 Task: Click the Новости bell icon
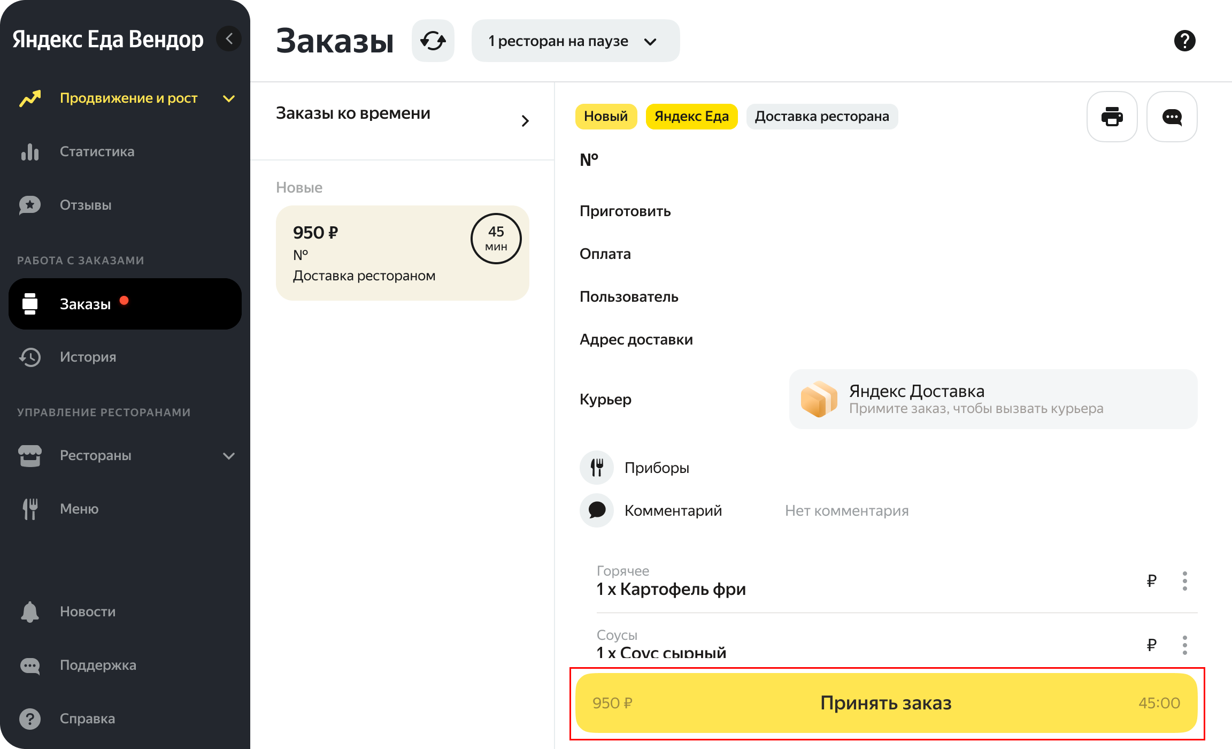pyautogui.click(x=30, y=612)
